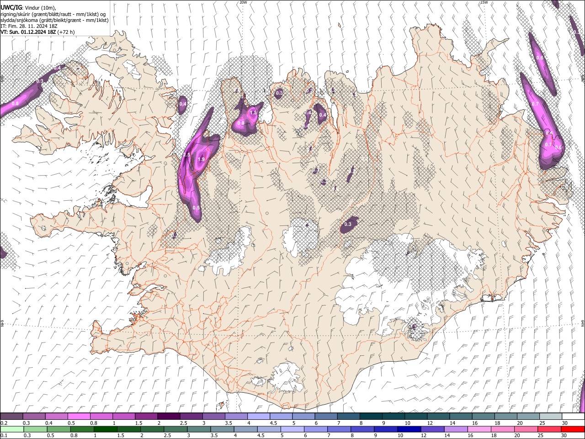Select the 4–4.5 light lavender swatch, upper scale

[x=258, y=417]
